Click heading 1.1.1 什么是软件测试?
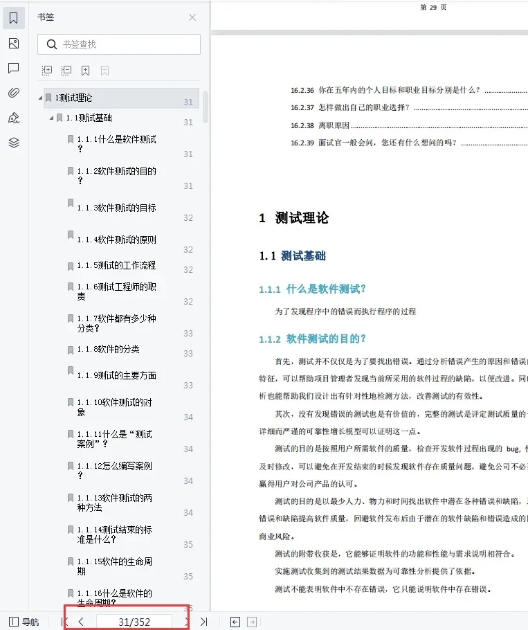This screenshot has height=630, width=528. pos(312,289)
